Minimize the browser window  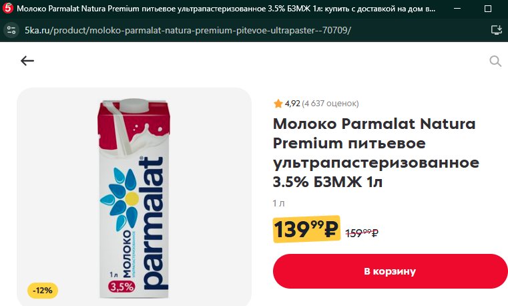click(x=457, y=9)
